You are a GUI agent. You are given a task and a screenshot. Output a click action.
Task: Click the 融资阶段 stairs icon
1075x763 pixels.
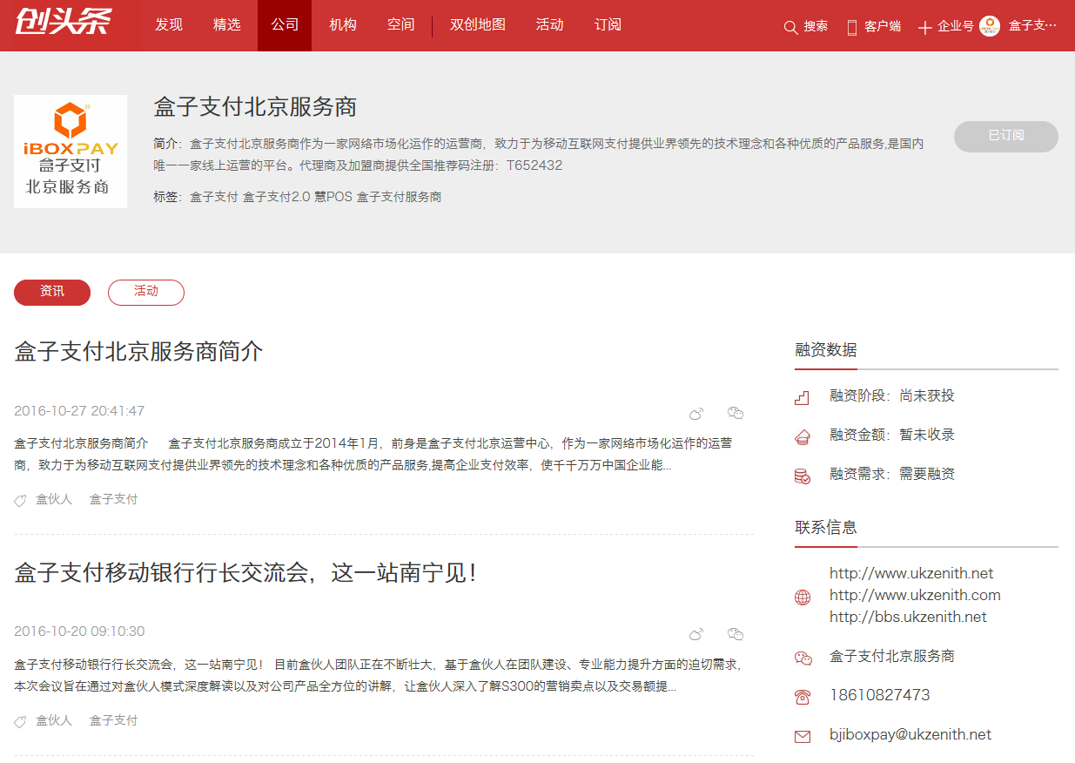click(803, 397)
